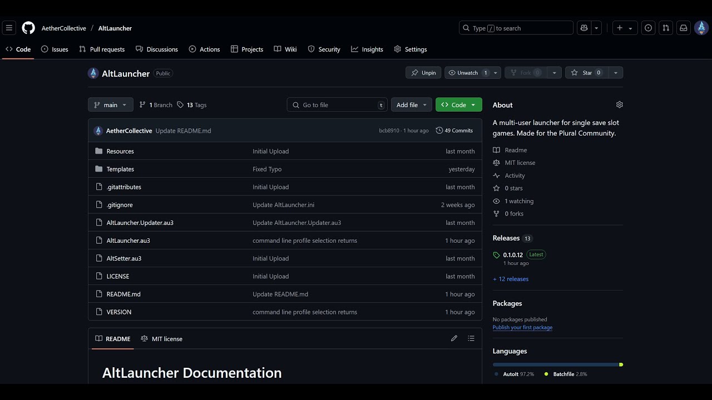Open the green Code dropdown

coord(459,105)
